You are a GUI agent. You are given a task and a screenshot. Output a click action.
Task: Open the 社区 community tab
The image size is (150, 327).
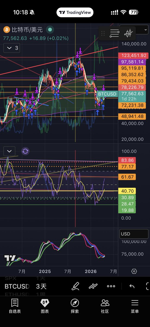[105, 306]
